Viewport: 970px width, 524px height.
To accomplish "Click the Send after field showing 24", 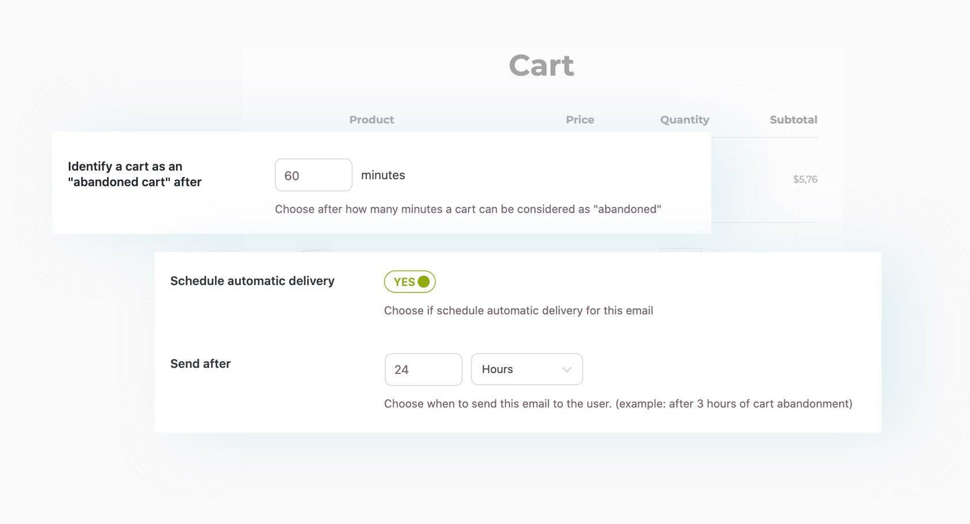I will coord(423,369).
